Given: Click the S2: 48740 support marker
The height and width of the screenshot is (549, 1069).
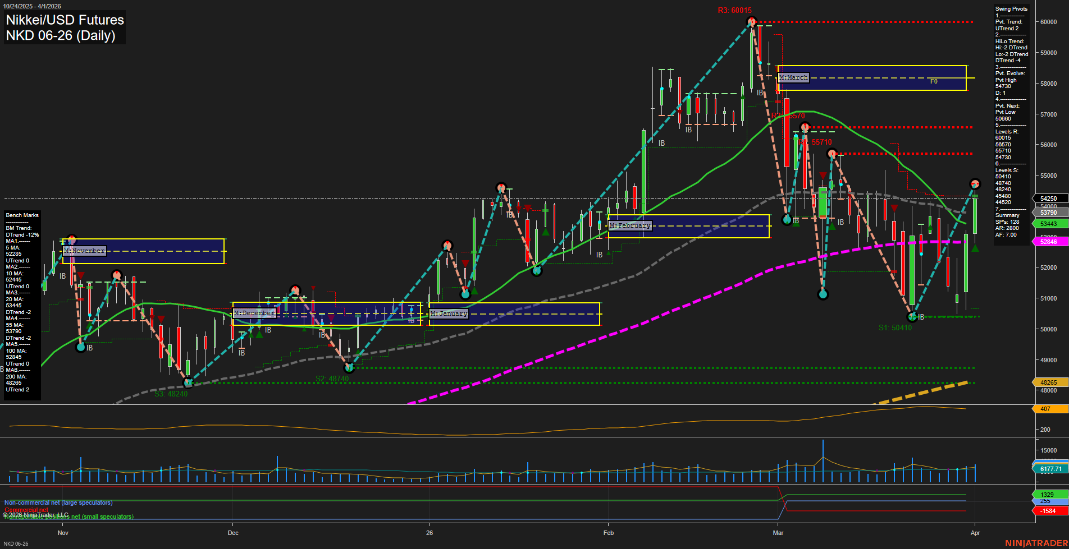Looking at the screenshot, I should 332,379.
